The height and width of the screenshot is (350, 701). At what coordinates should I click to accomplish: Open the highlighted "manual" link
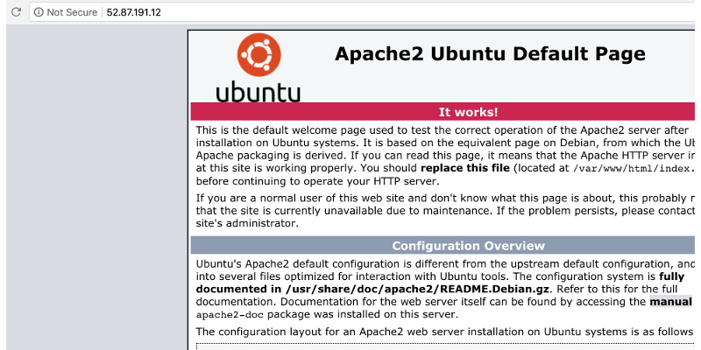(670, 302)
